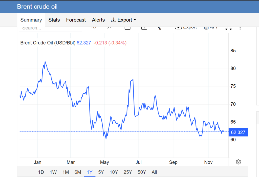Select the All time range
Viewport: 259px width, 177px height.
pyautogui.click(x=154, y=172)
